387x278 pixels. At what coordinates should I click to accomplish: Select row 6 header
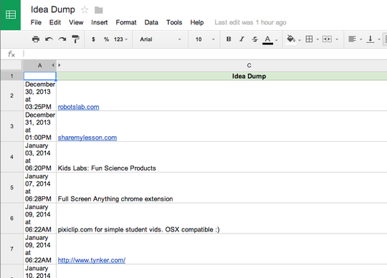(x=11, y=218)
